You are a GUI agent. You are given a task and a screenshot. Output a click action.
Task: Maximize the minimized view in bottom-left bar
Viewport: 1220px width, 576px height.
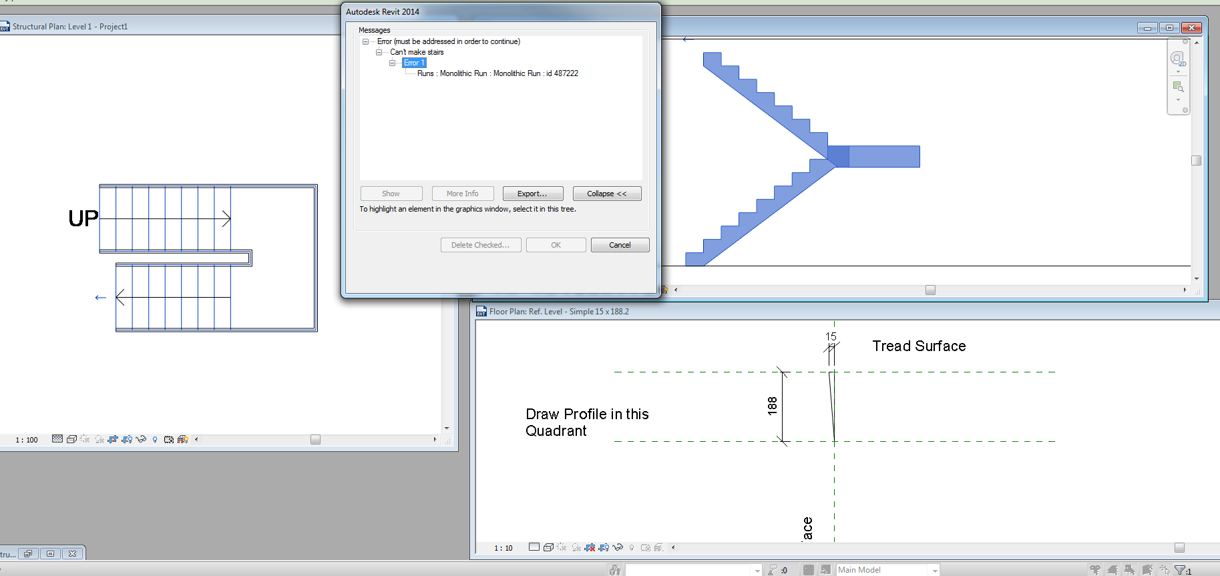pos(50,553)
